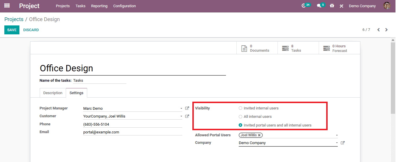Open the apps grid menu icon
396x162 pixels.
(x=7, y=6)
